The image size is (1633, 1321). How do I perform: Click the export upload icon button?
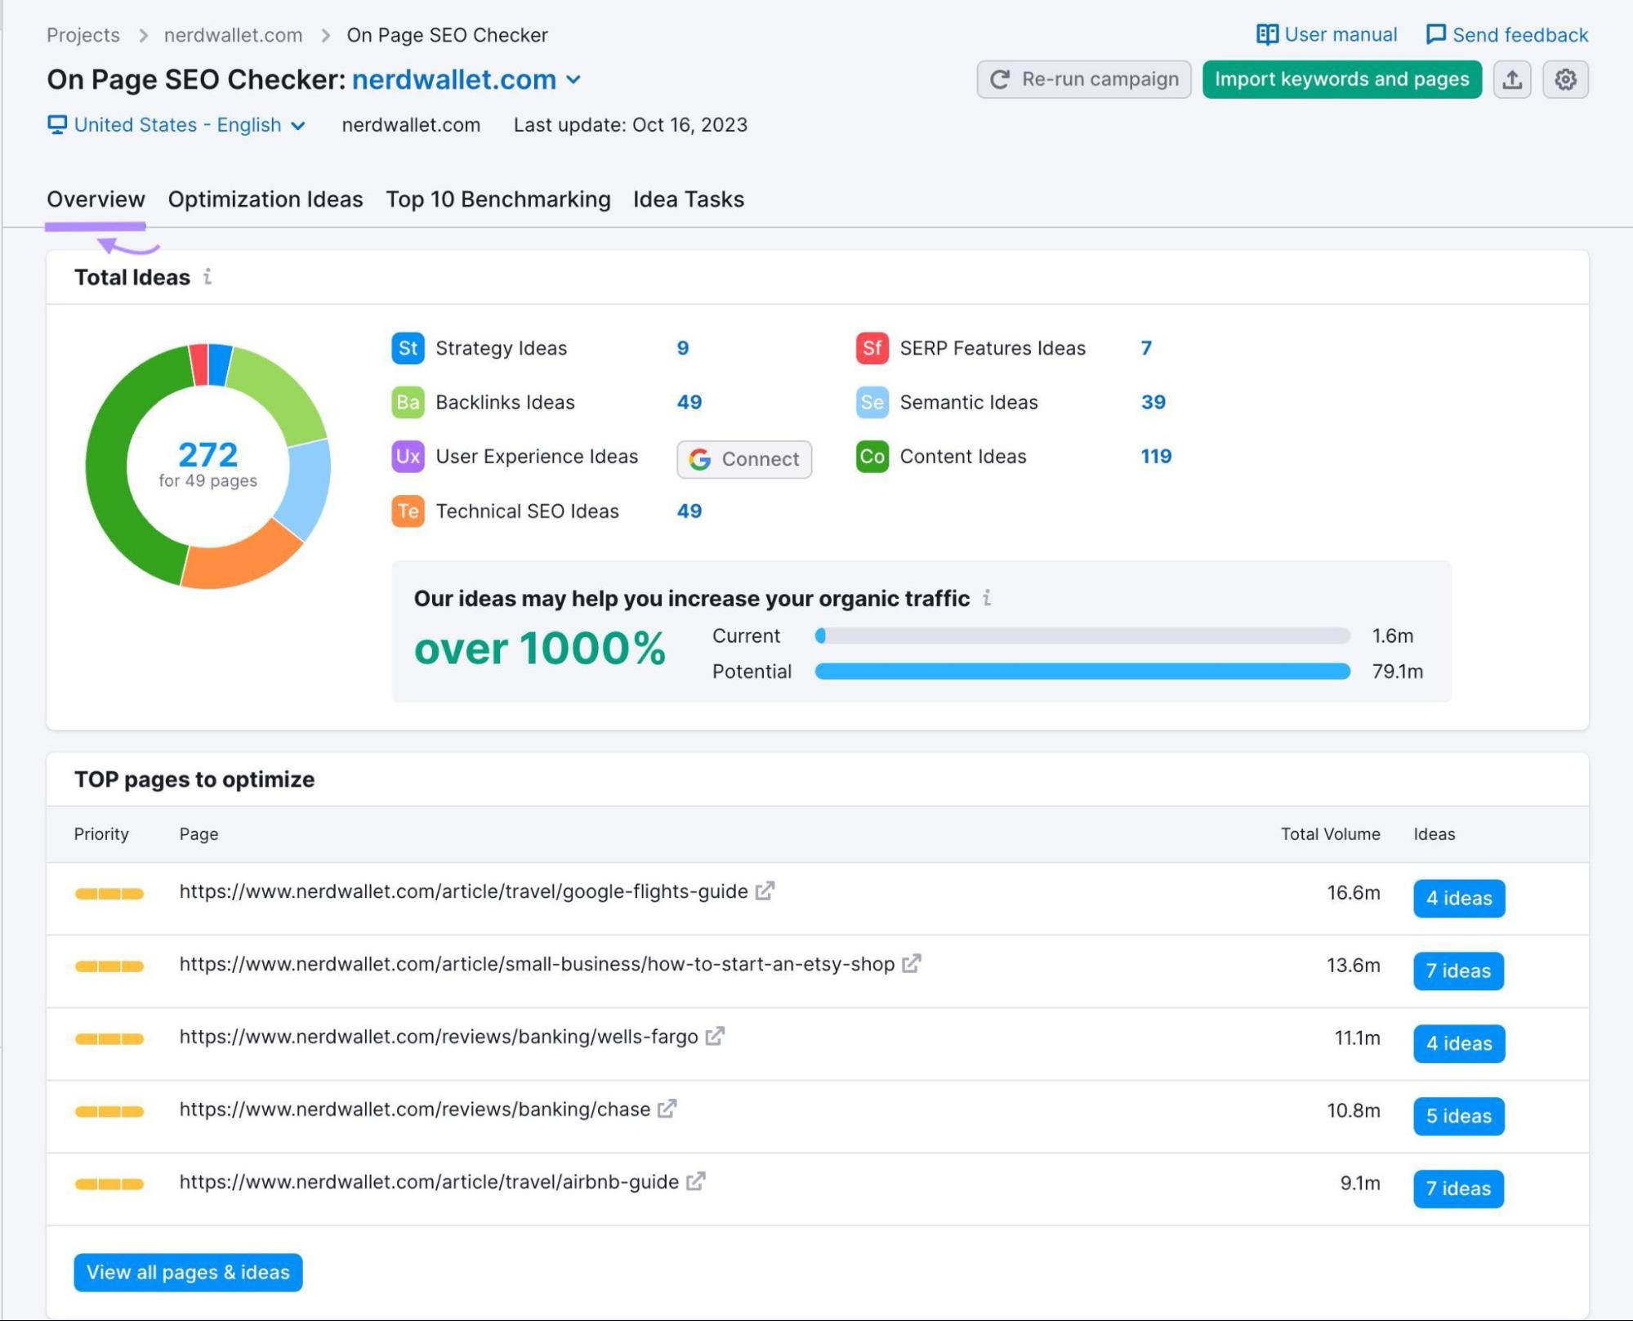point(1512,79)
